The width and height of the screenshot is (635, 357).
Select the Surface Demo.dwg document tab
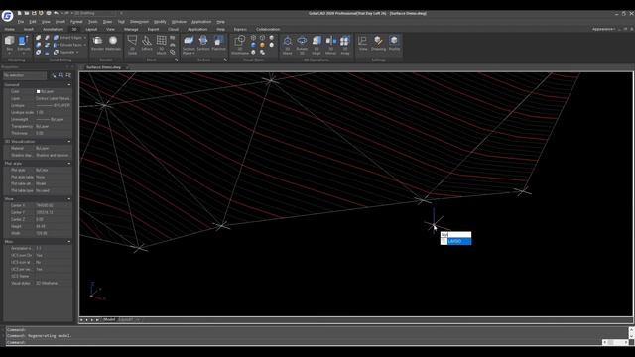[103, 67]
